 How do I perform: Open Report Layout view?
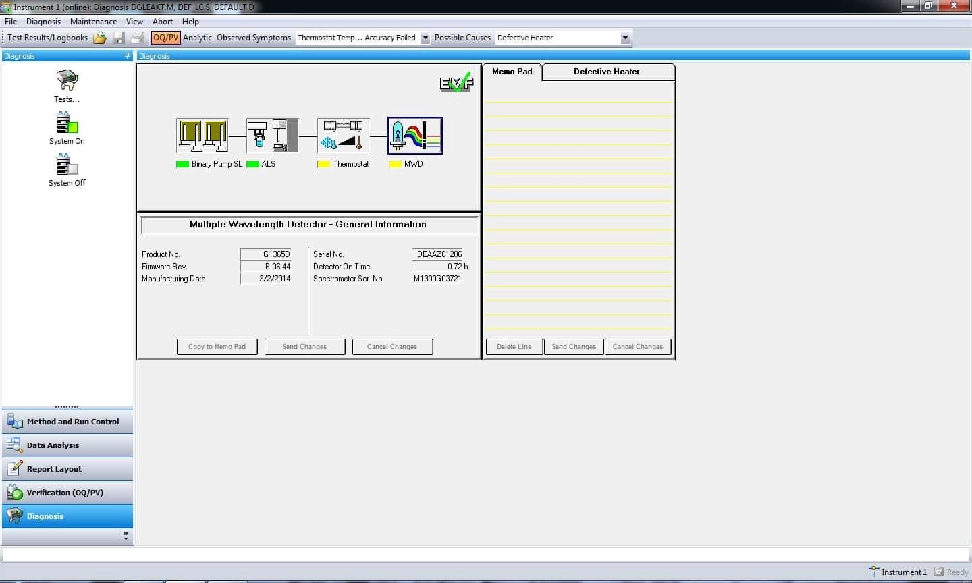[67, 469]
